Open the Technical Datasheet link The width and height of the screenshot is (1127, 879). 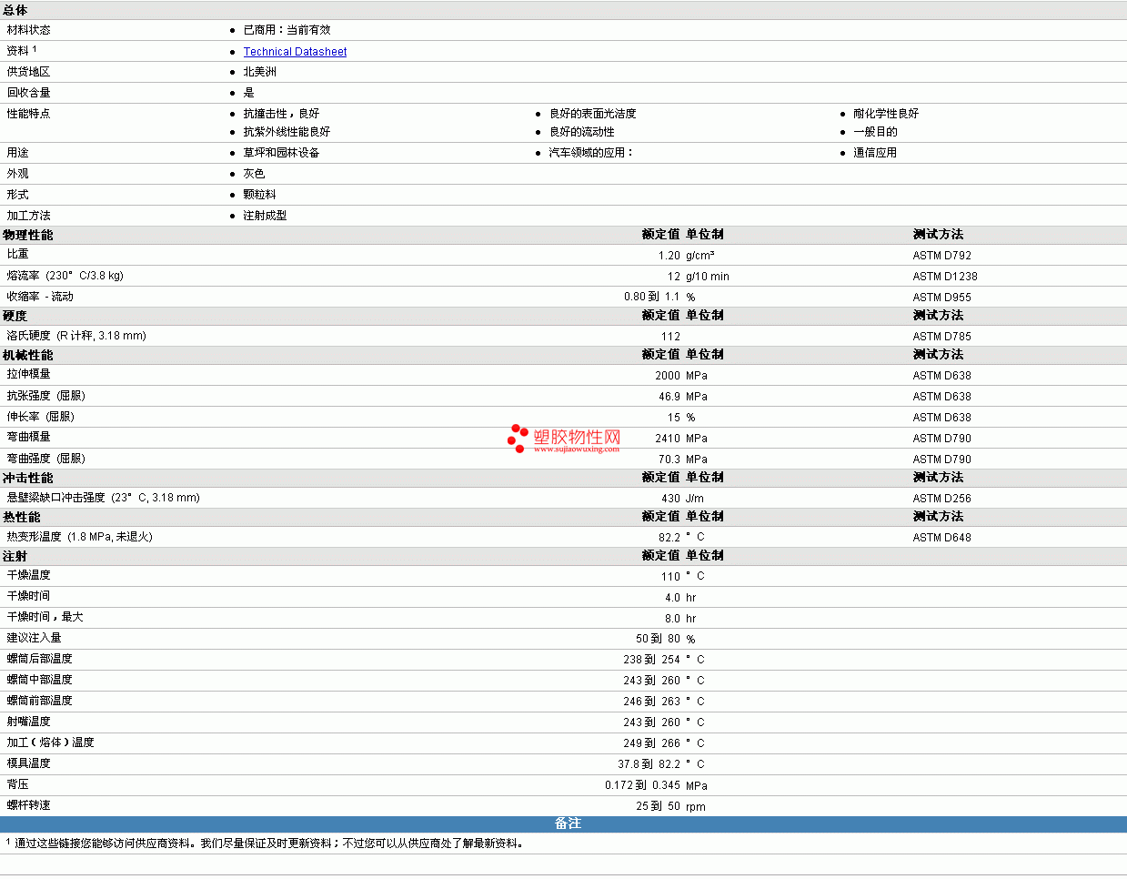pos(295,52)
